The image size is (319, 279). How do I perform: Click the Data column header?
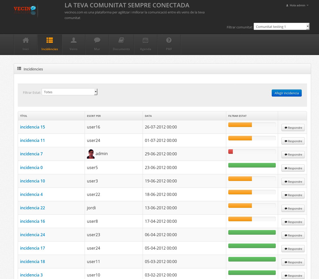point(148,116)
